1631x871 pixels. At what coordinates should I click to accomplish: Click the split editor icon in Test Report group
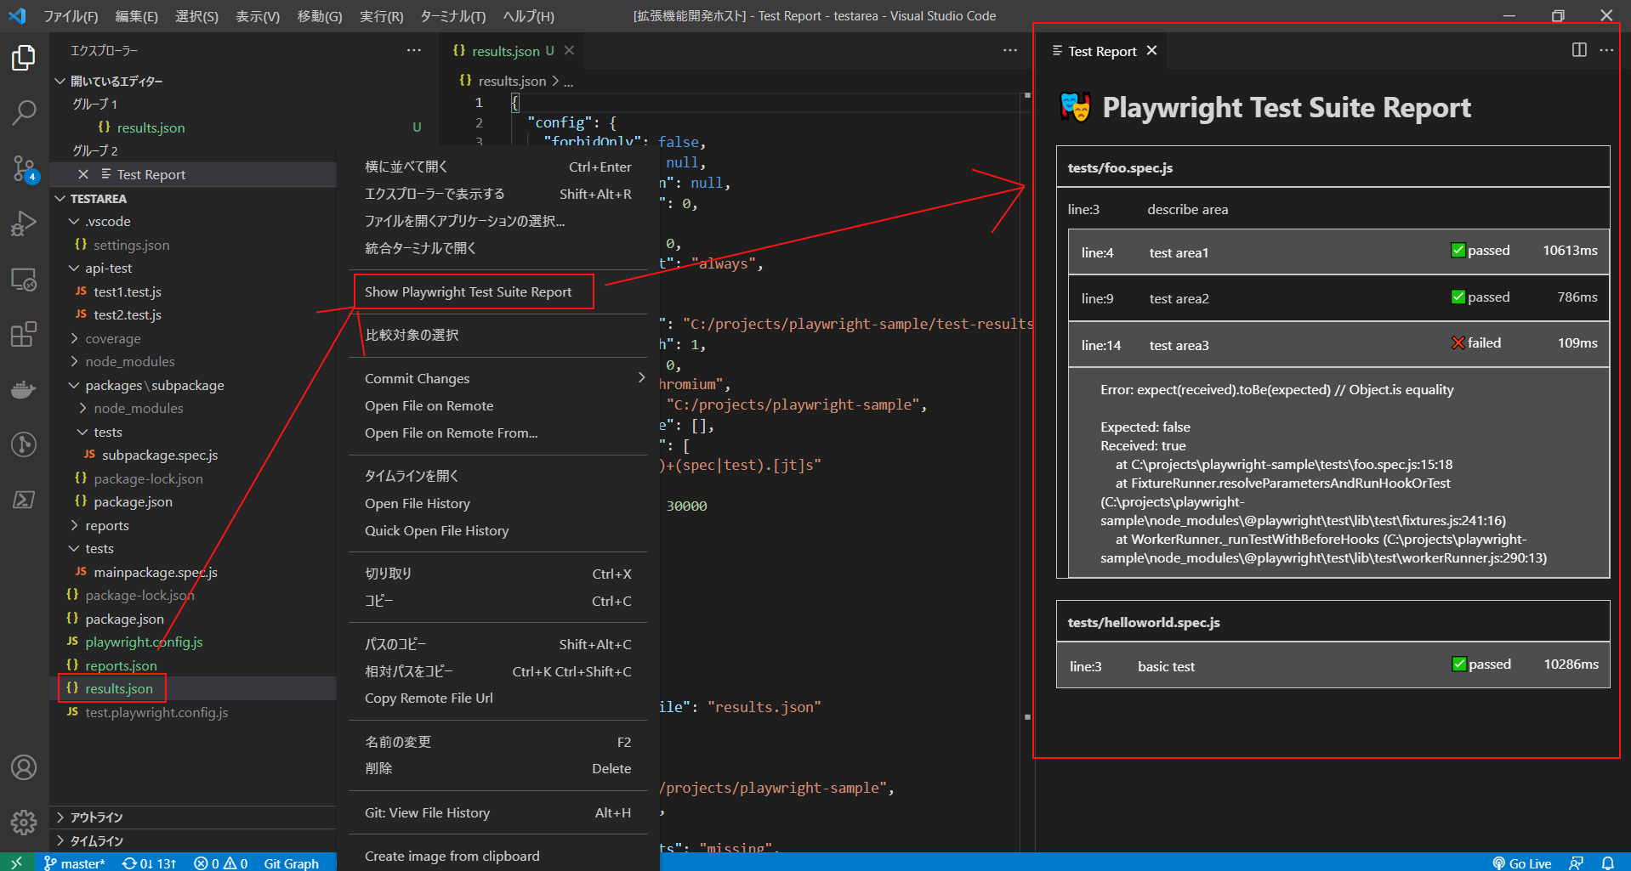coord(1579,50)
